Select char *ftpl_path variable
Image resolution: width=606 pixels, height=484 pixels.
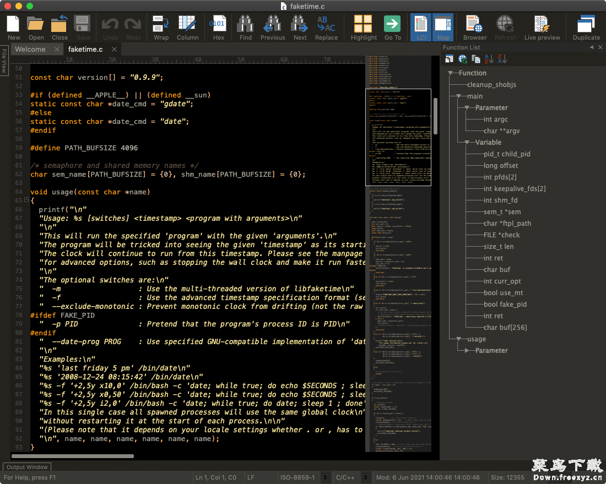coord(507,224)
